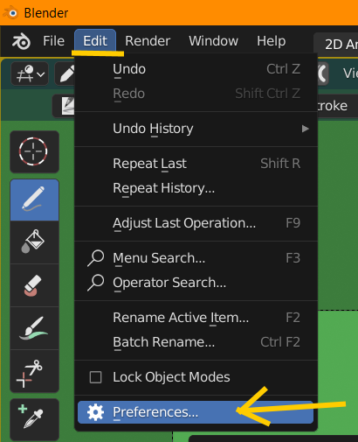Viewport: 358px width, 442px height.
Task: Select the Fill bucket tool
Action: pyautogui.click(x=34, y=242)
